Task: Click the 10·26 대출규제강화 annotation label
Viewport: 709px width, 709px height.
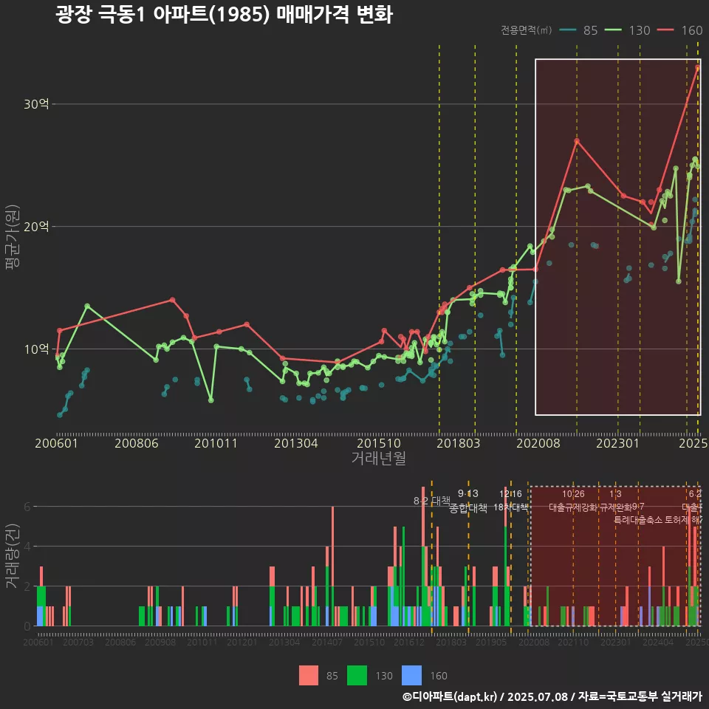Action: 573,501
